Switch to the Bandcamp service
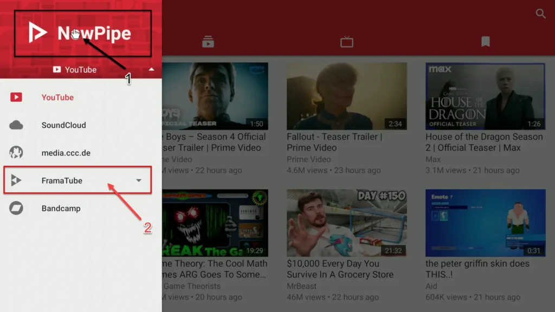The width and height of the screenshot is (555, 312). [x=81, y=209]
